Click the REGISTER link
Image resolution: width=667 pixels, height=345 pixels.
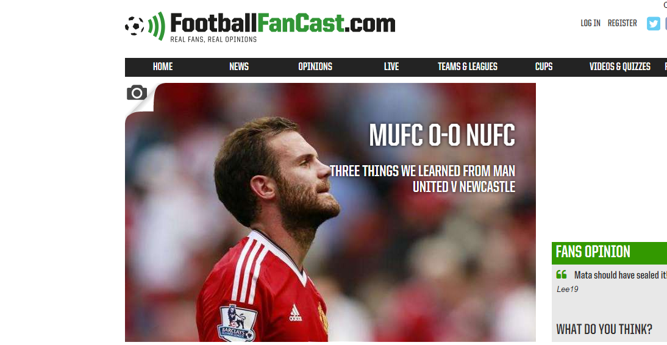622,23
